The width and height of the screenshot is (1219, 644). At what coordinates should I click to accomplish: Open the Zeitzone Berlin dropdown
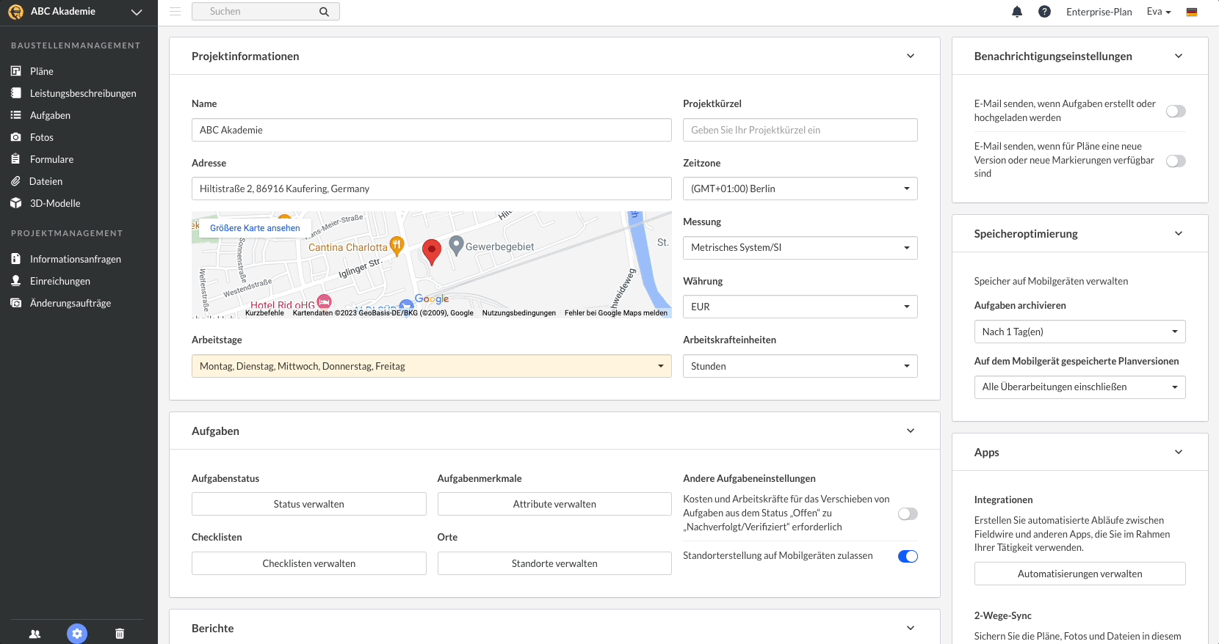coord(800,189)
